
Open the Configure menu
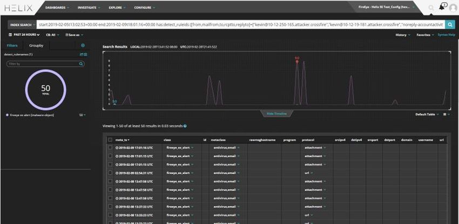tap(145, 8)
